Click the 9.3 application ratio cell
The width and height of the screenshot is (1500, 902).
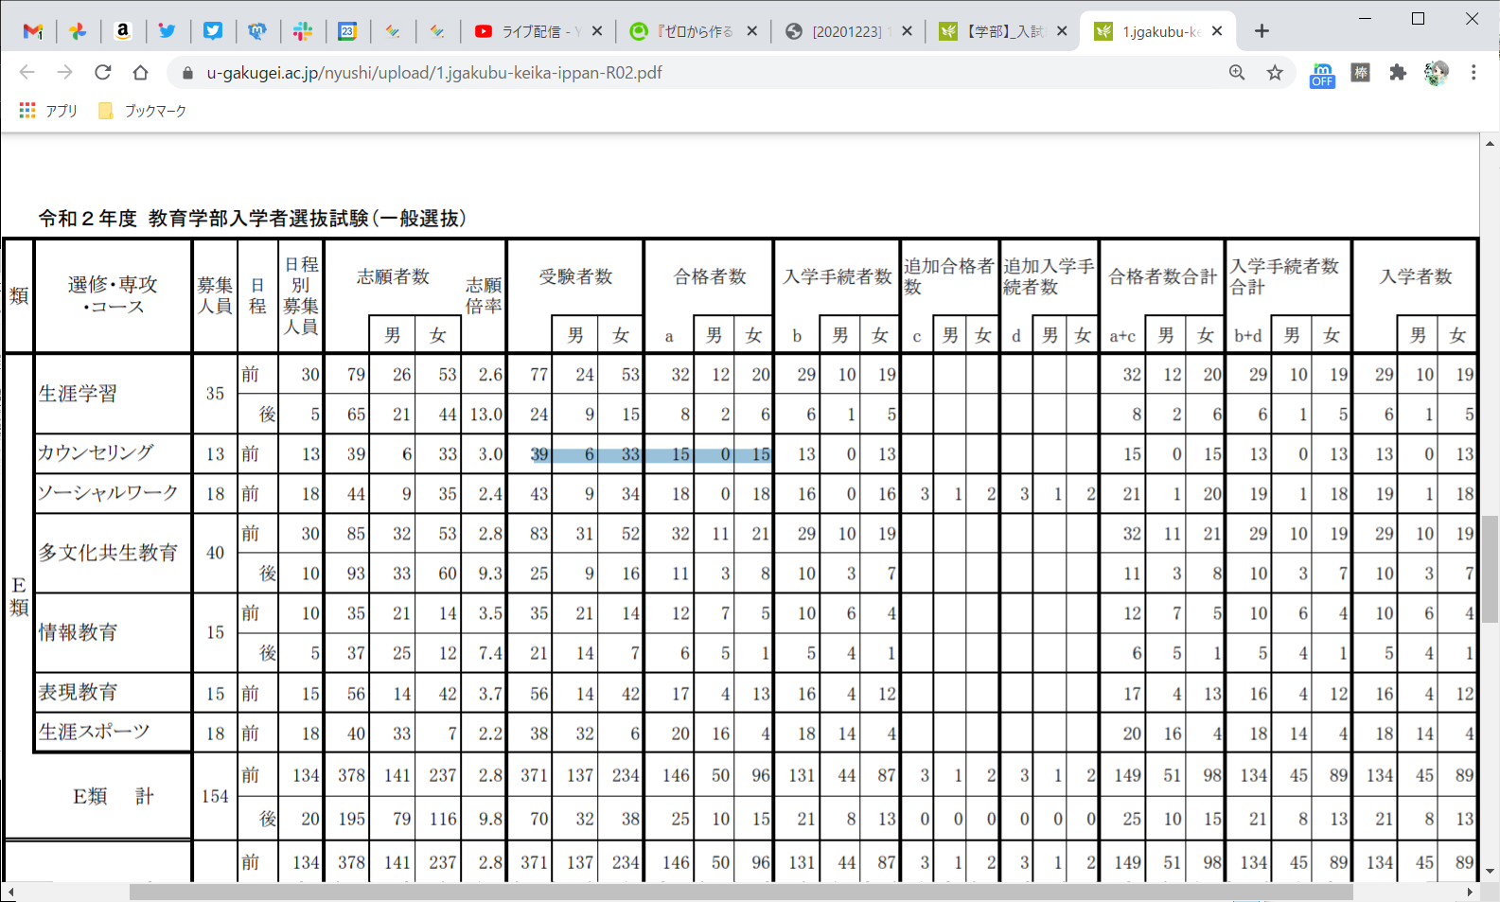point(490,574)
